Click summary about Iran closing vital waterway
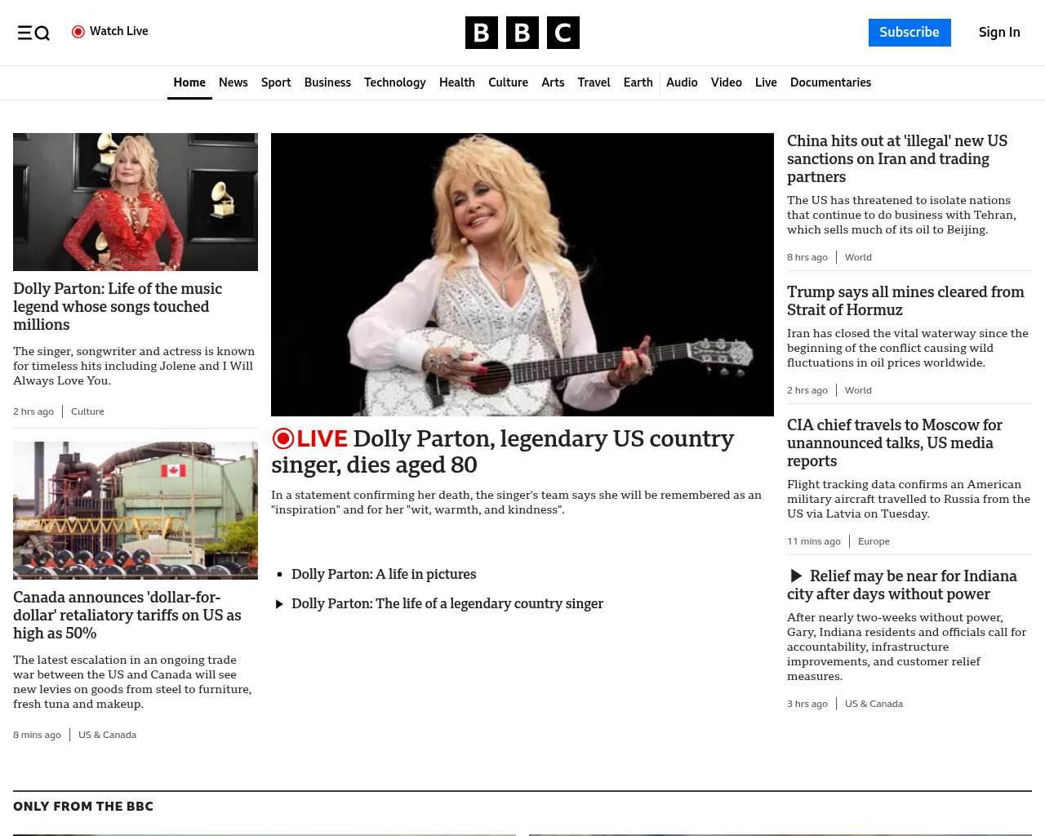The height and width of the screenshot is (836, 1045). pos(908,348)
